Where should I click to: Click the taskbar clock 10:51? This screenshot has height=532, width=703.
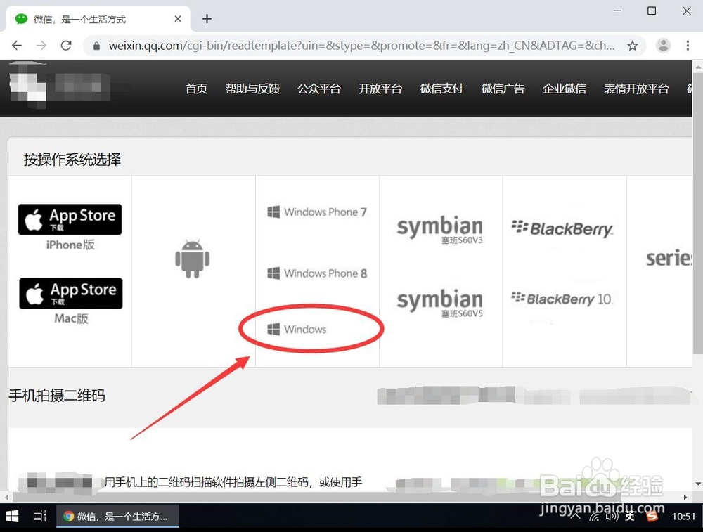[683, 517]
